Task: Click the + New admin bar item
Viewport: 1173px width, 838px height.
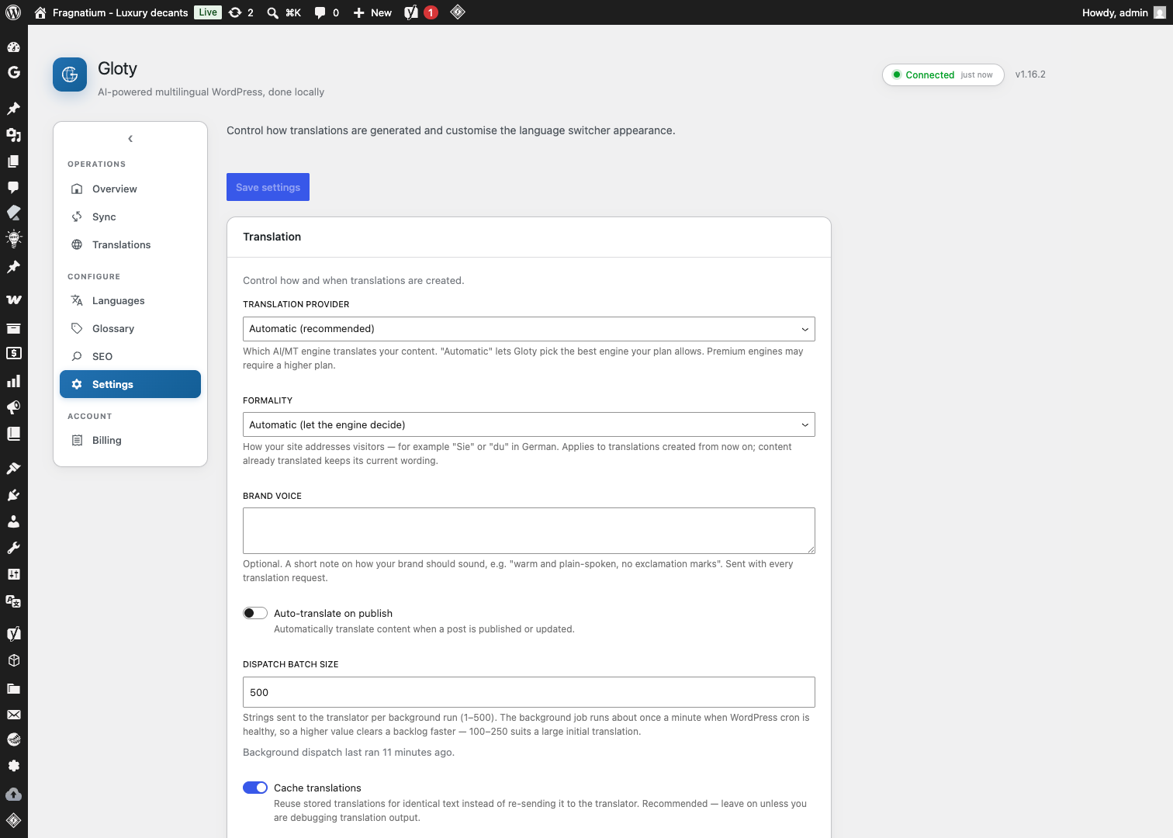Action: [372, 12]
